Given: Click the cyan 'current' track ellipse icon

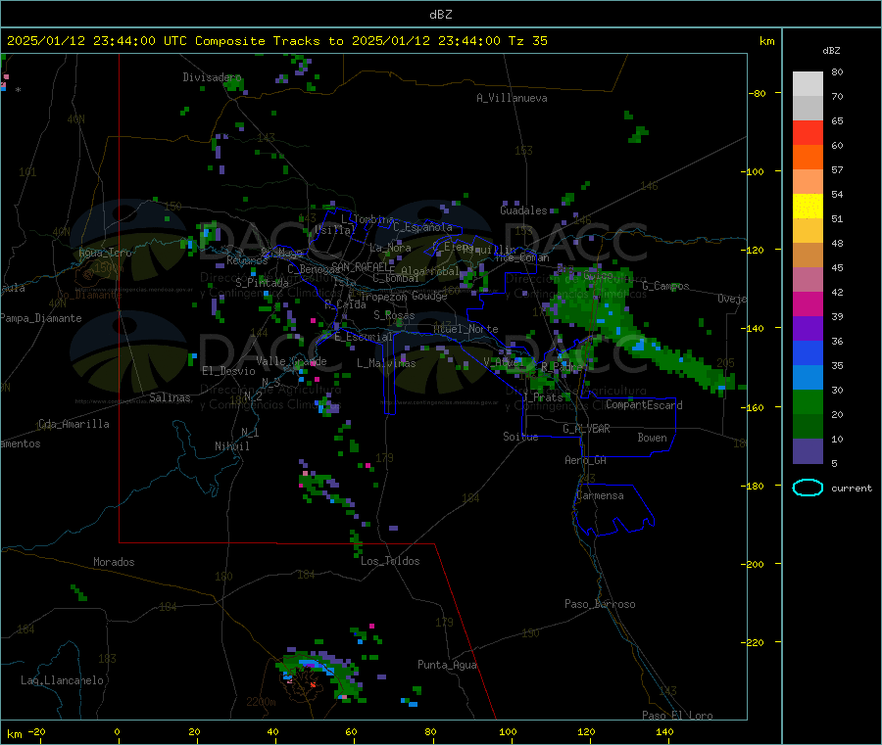Looking at the screenshot, I should [808, 488].
